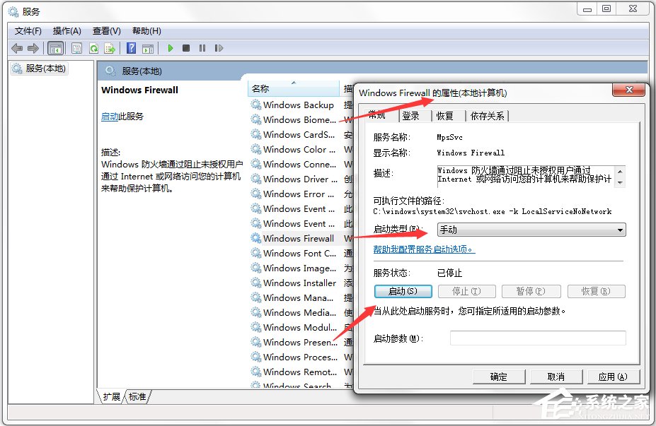Click the description field down scroll arrow
This screenshot has width=656, height=426.
[x=619, y=182]
